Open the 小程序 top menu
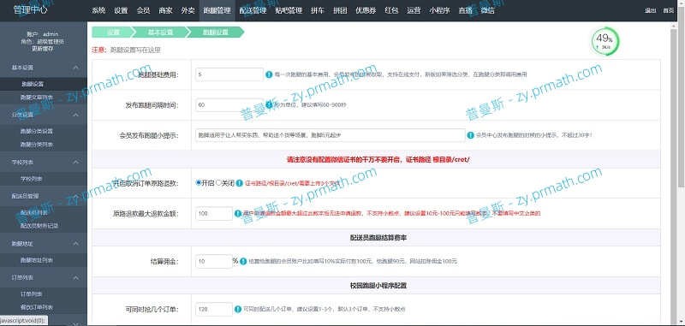The height and width of the screenshot is (326, 685). coord(439,10)
